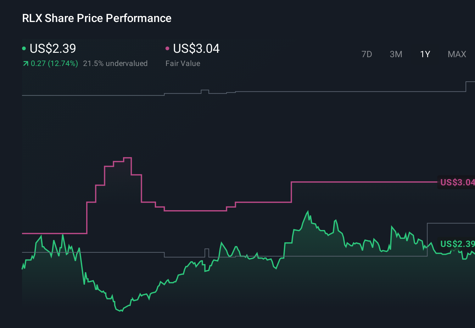Switch to the 3M time range
This screenshot has height=328, width=475.
(x=396, y=54)
